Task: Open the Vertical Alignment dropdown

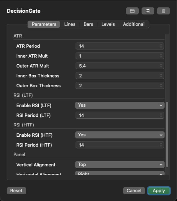Action: coord(120,165)
